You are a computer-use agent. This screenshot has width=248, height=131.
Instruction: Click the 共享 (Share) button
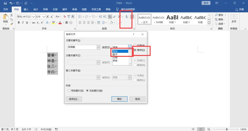240,10
